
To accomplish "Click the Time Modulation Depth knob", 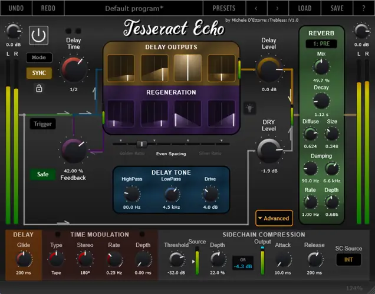I will point(143,259).
